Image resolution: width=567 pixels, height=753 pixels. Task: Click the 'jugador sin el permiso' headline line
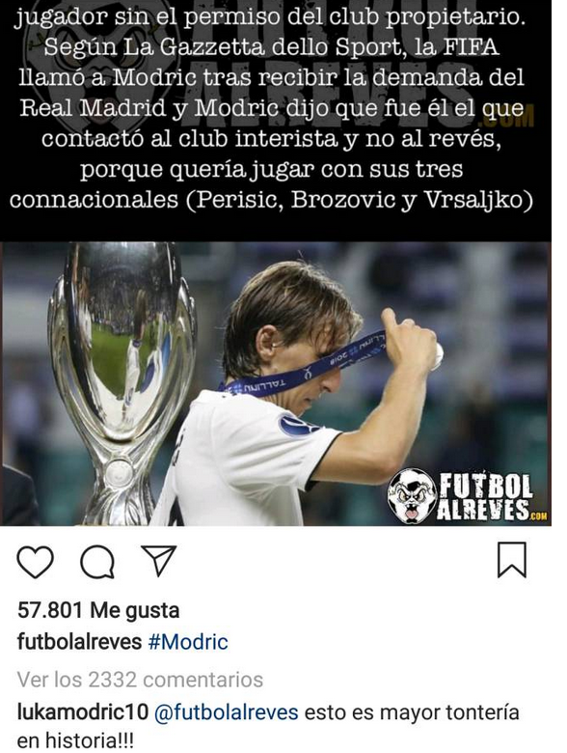point(270,17)
